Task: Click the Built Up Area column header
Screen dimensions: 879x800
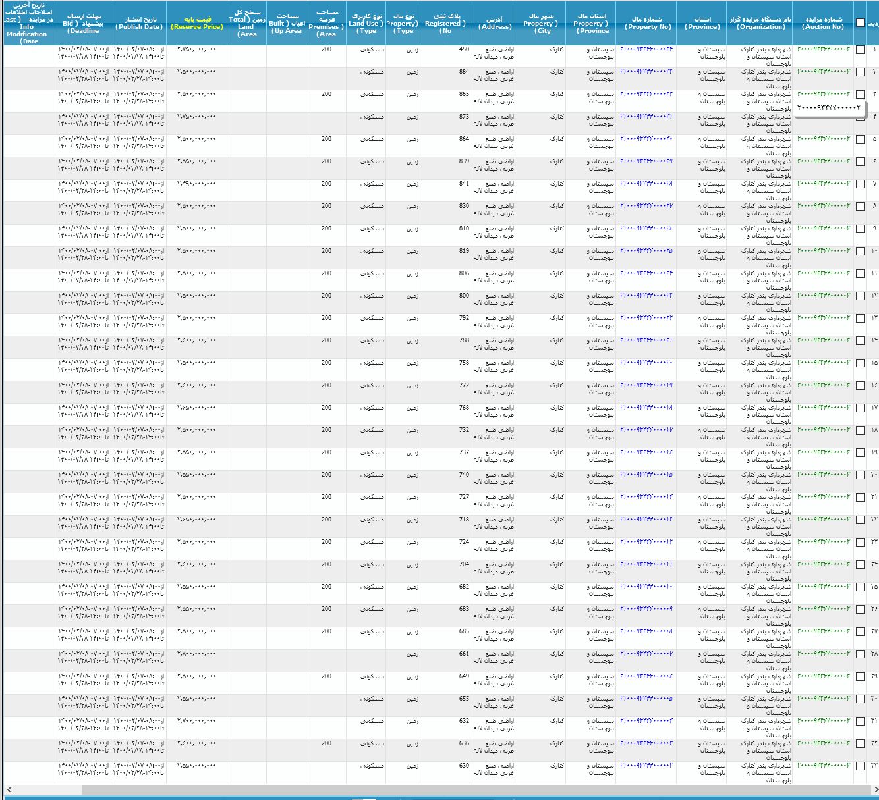Action: (287, 23)
